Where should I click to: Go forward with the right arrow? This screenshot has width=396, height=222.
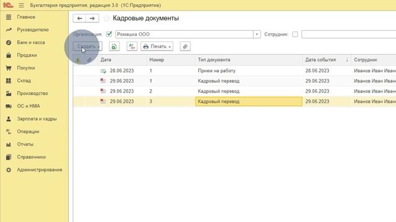click(x=92, y=18)
